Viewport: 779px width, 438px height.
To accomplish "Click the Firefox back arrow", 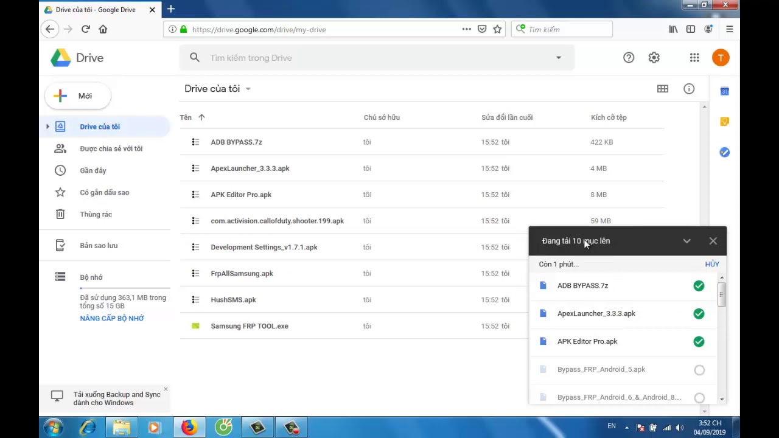I will point(50,29).
